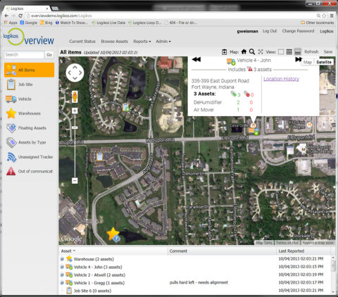This screenshot has height=297, width=338.
Task: Switch to Map imagery type
Action: point(308,62)
